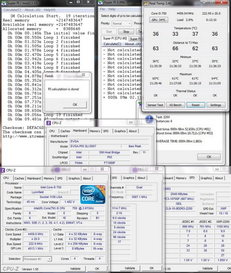Image resolution: width=231 pixels, height=273 pixels.
Task: Click XMP-2200 column header in SPD table
Action: (x=223, y=222)
